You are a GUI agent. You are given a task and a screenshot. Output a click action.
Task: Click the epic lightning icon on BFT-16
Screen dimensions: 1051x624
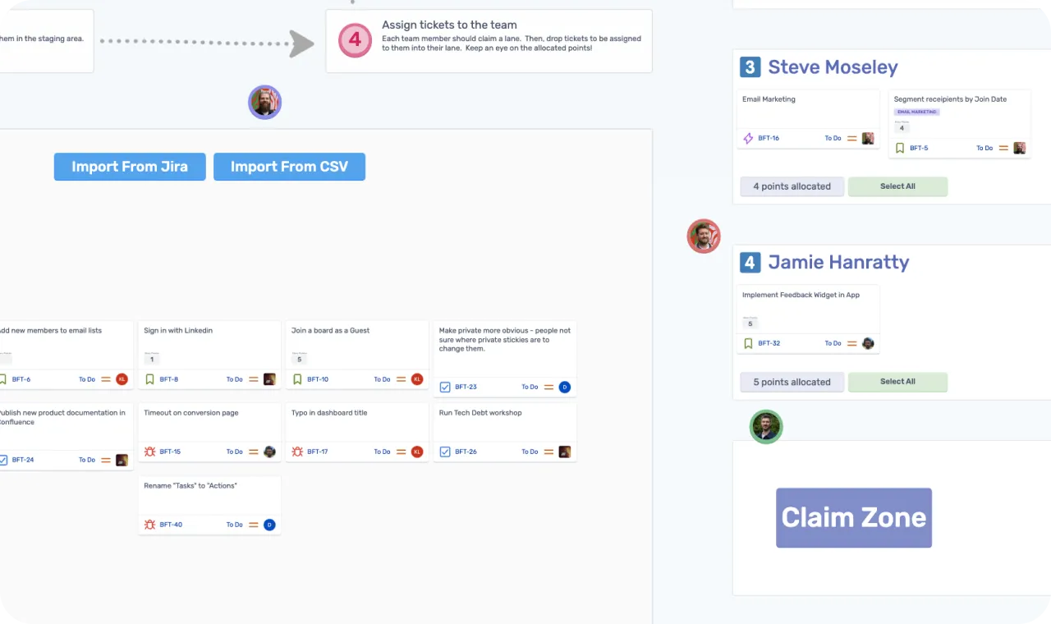point(748,139)
